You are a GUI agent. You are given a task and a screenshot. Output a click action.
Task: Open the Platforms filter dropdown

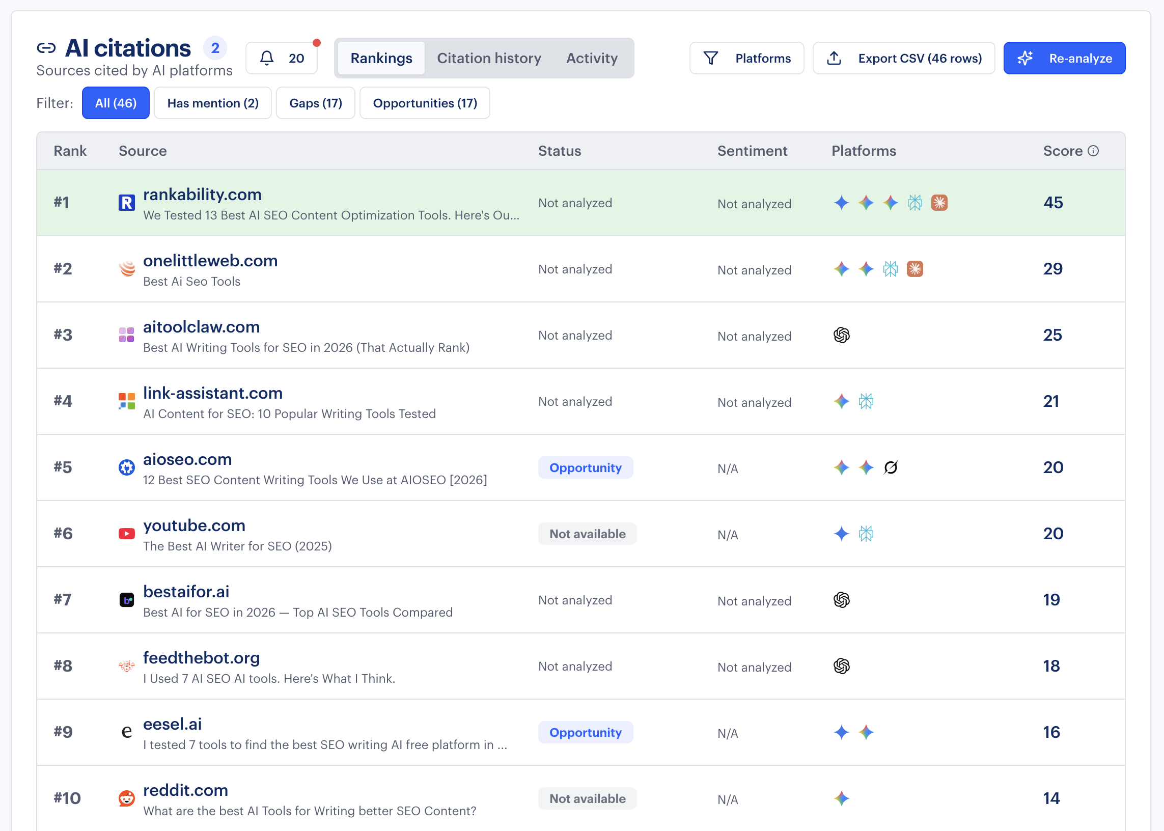click(746, 58)
